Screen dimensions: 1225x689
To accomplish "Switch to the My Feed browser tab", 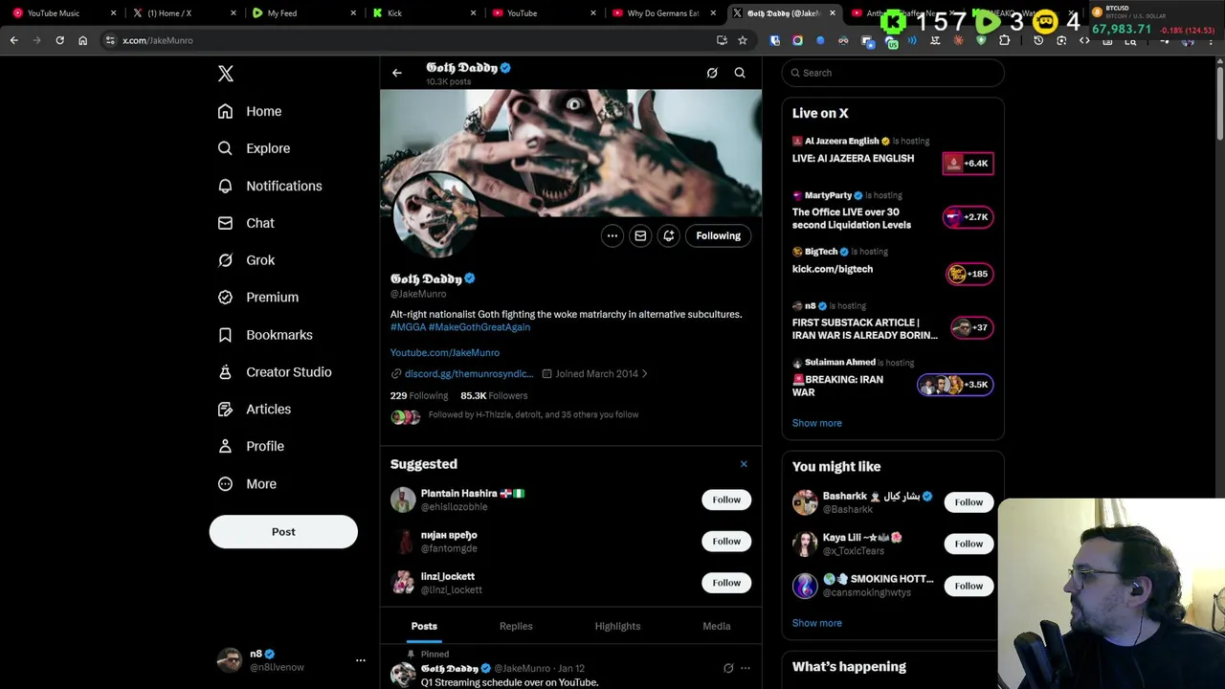I will click(302, 13).
